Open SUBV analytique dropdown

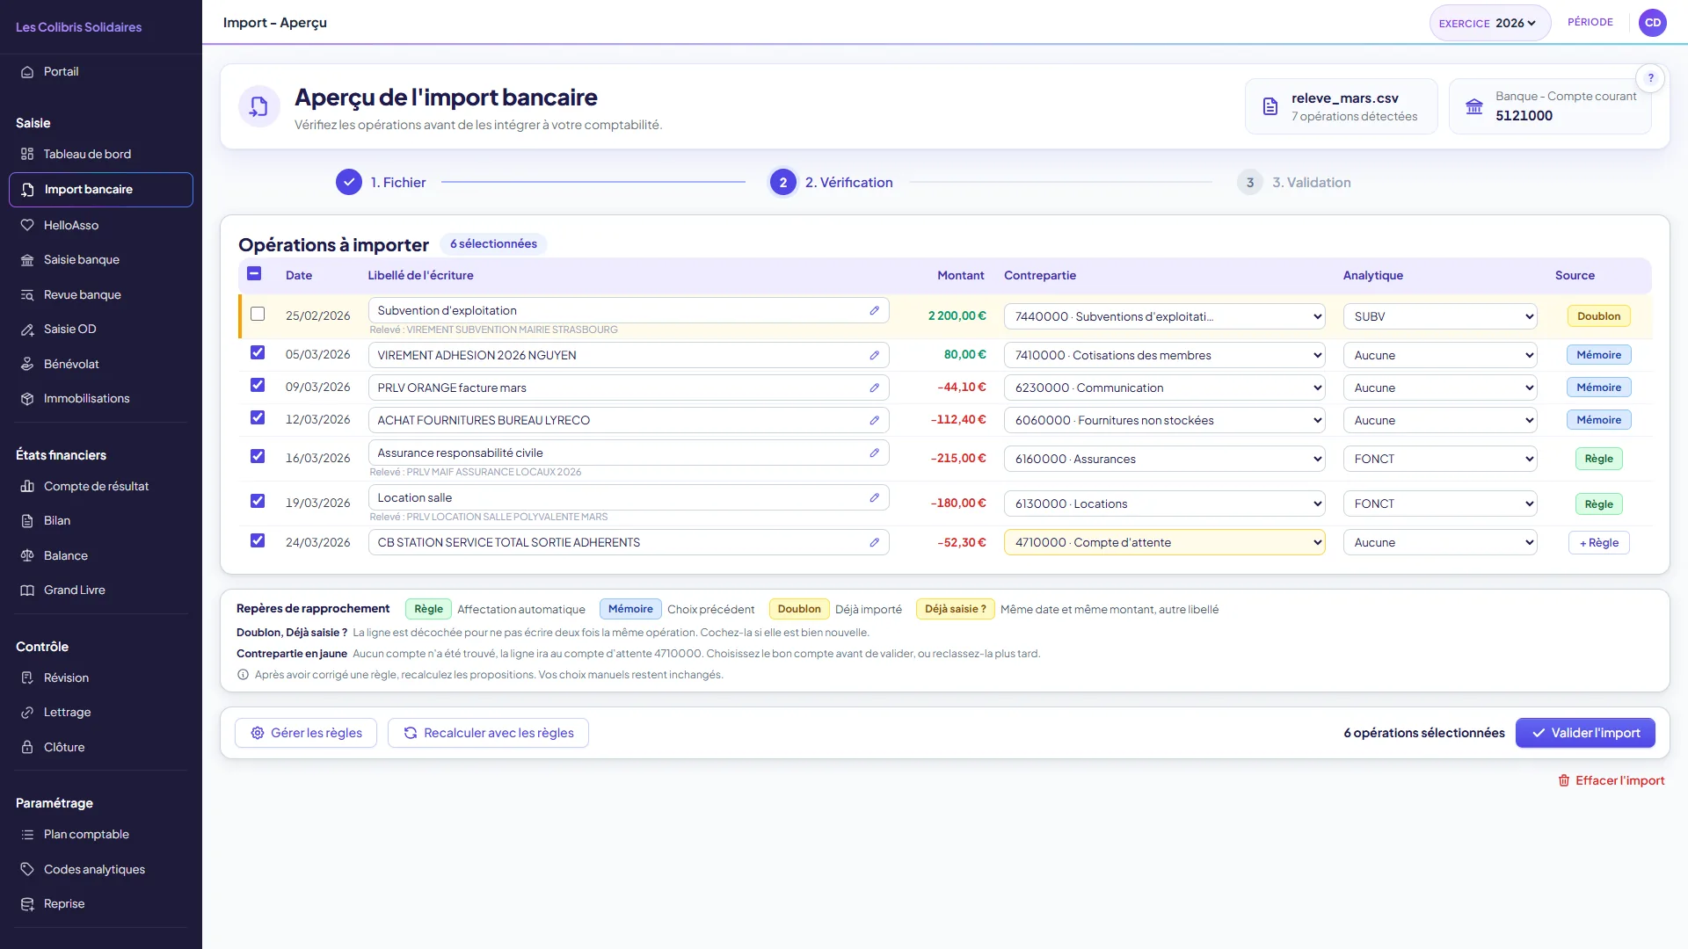pyautogui.click(x=1439, y=316)
